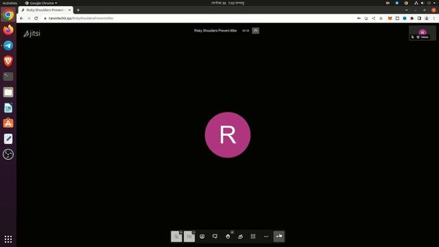Open reactions menu arrow above raise hand
The image size is (439, 247).
point(232,232)
